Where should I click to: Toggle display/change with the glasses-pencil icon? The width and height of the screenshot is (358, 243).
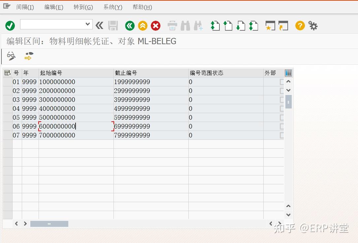tap(11, 56)
